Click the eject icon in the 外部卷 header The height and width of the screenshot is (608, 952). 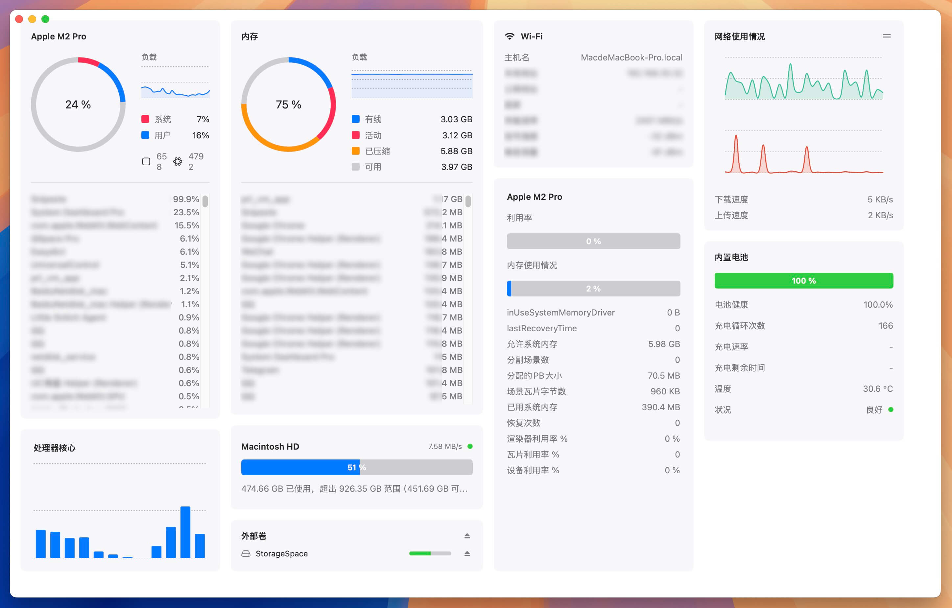(x=467, y=536)
